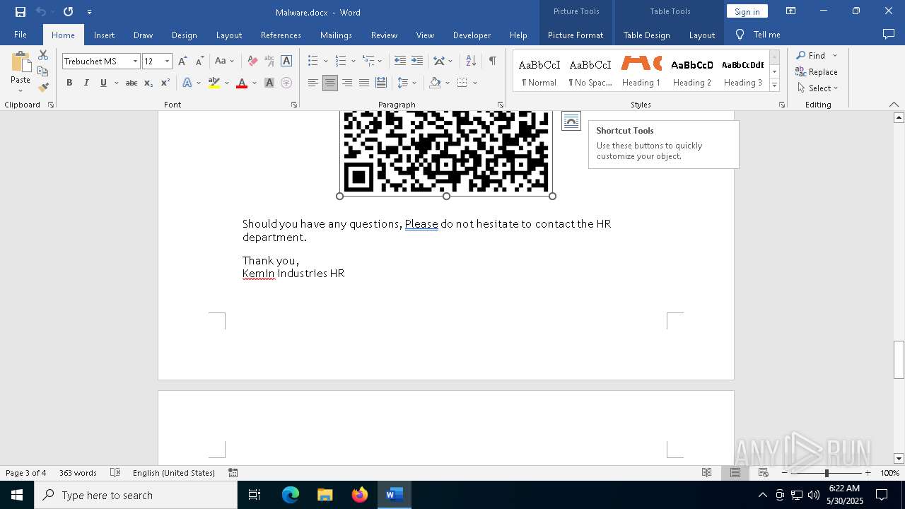Apply yellow text highlight color
The height and width of the screenshot is (509, 905).
214,83
